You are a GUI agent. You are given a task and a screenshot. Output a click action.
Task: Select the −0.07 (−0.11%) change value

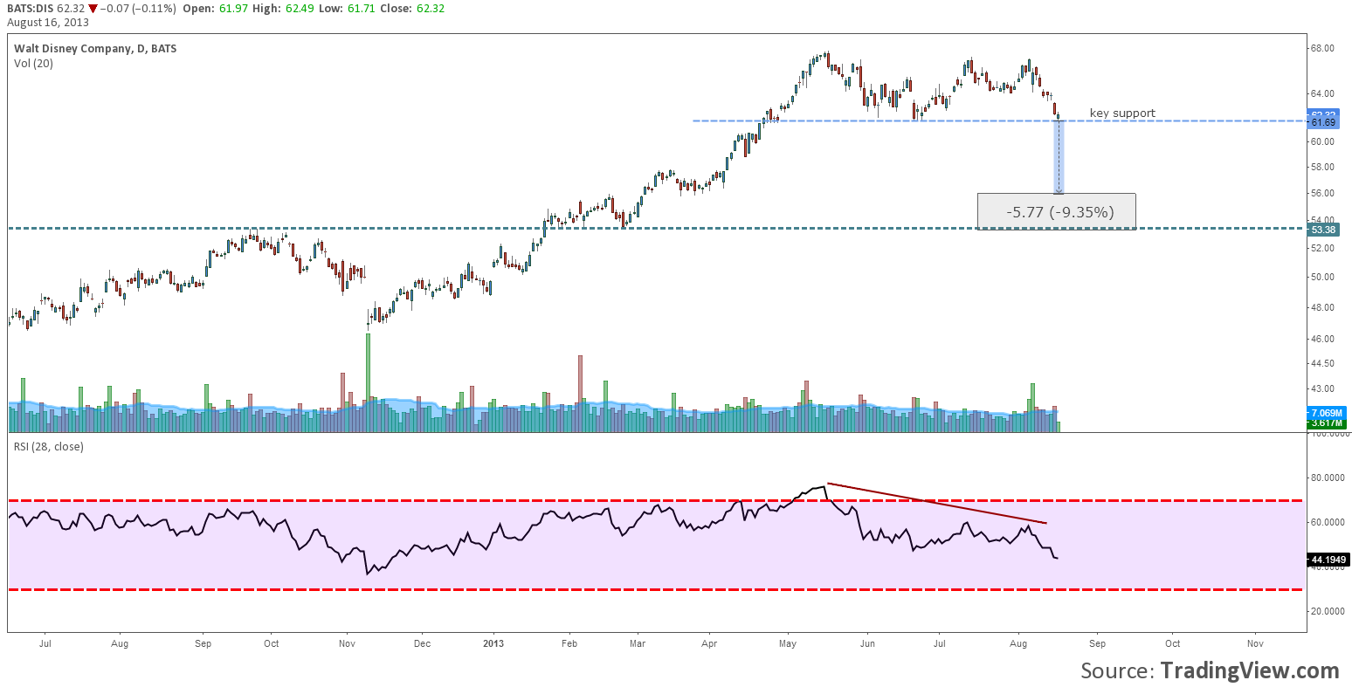[x=138, y=8]
